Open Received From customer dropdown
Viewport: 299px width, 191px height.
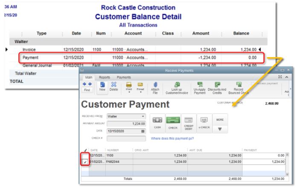click(x=143, y=116)
